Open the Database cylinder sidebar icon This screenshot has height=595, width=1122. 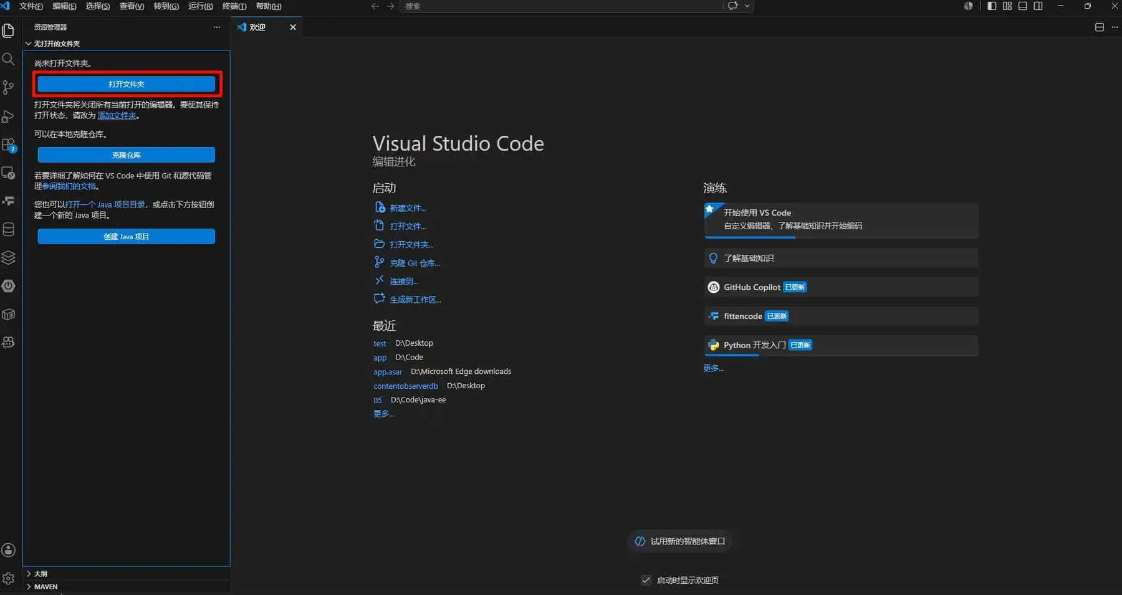point(9,229)
